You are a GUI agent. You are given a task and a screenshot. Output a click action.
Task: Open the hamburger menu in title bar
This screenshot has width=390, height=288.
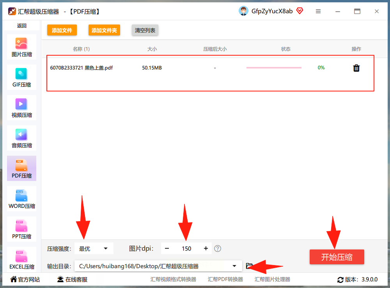click(x=318, y=11)
